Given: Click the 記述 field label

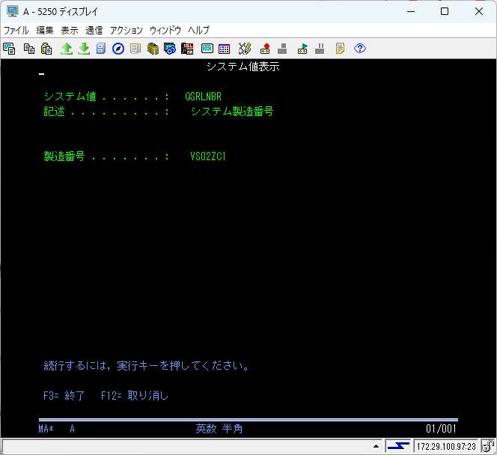Looking at the screenshot, I should click(54, 112).
